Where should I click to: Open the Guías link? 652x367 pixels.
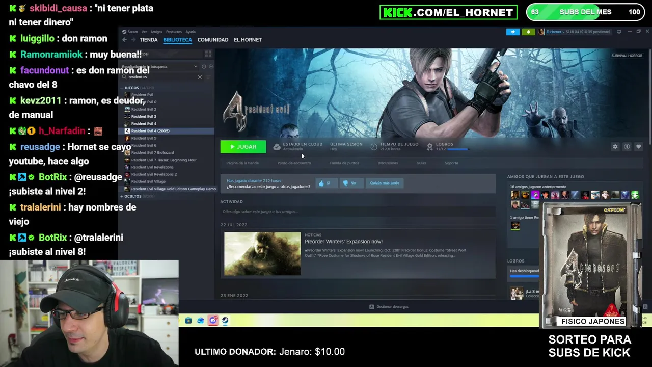point(421,163)
